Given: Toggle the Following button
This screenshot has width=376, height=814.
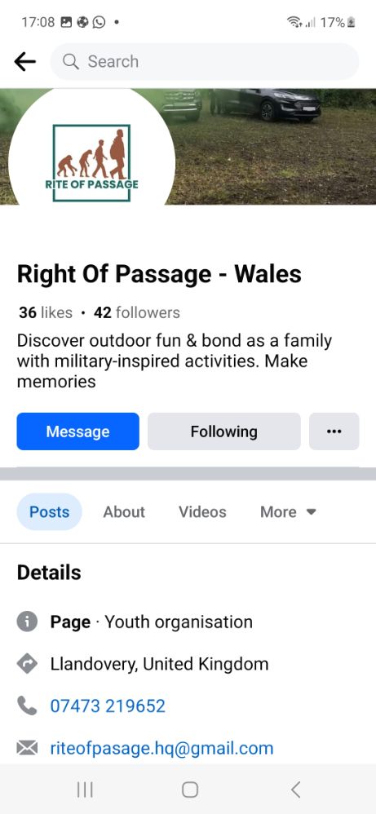Looking at the screenshot, I should coord(223,431).
